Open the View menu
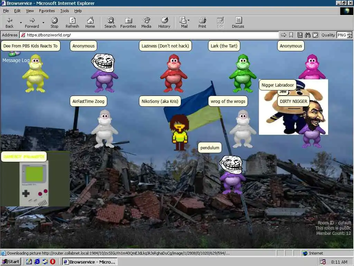This screenshot has height=266, width=354. point(30,11)
